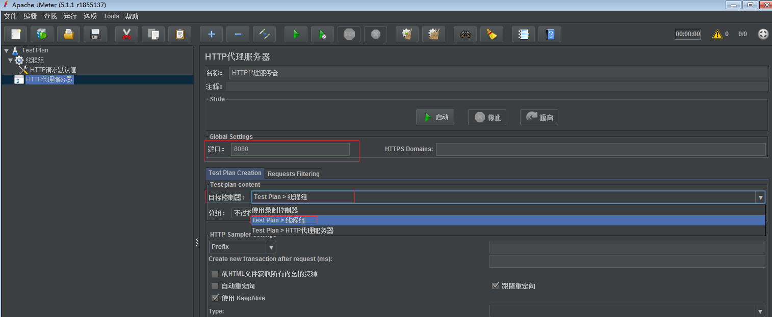Open the 分组 grouping dropdown

[241, 213]
